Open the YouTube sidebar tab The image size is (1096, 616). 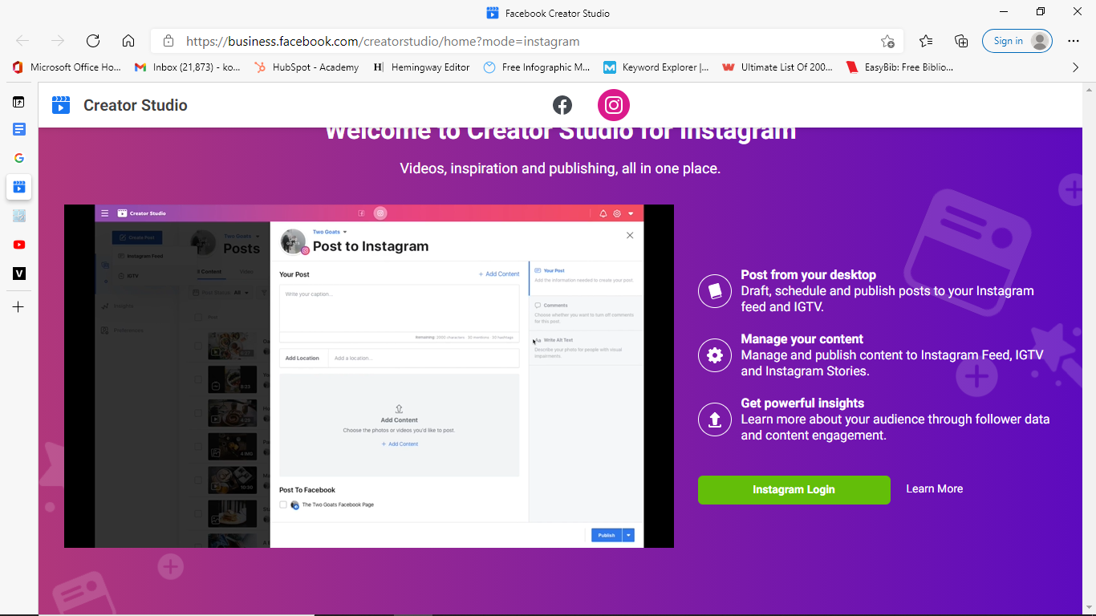19,245
